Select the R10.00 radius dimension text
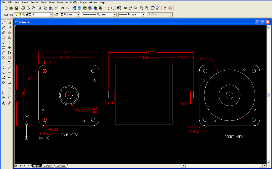272x169 pixels. 193,128
